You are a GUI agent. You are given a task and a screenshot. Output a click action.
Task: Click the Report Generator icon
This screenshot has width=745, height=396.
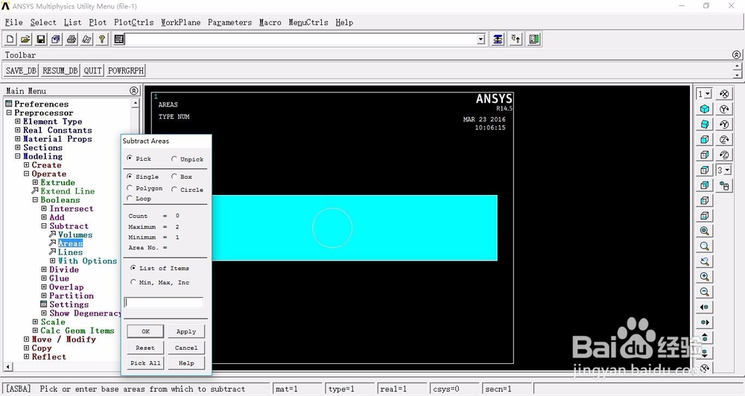[86, 39]
